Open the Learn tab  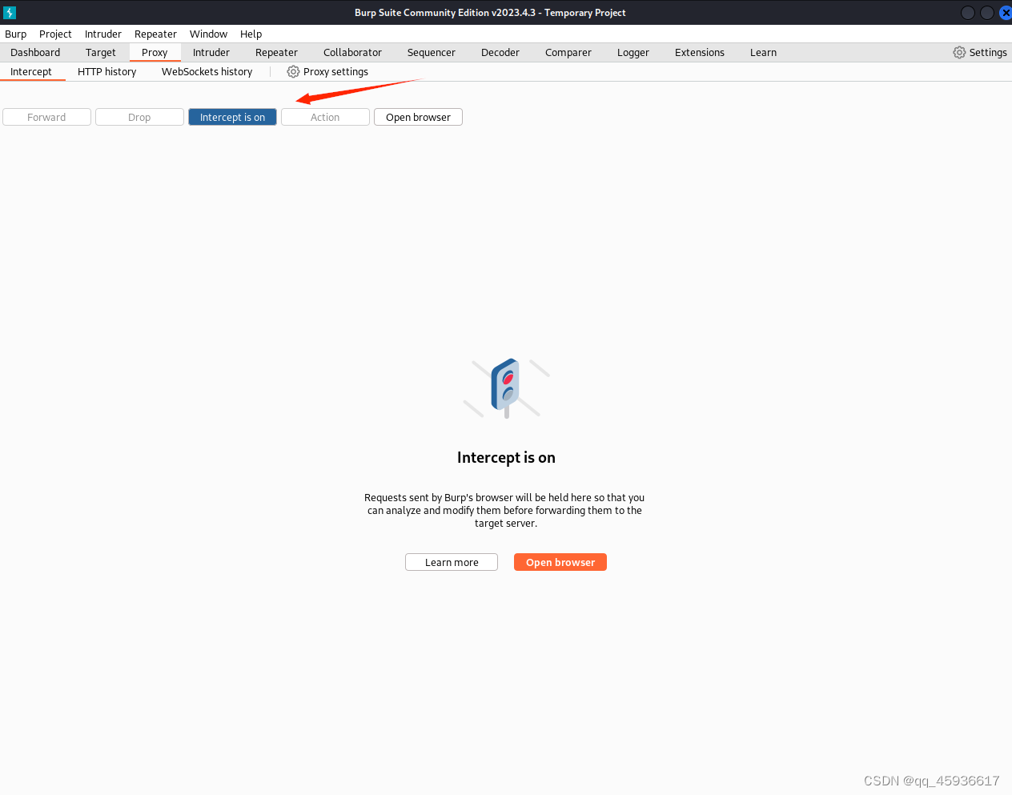(x=763, y=52)
